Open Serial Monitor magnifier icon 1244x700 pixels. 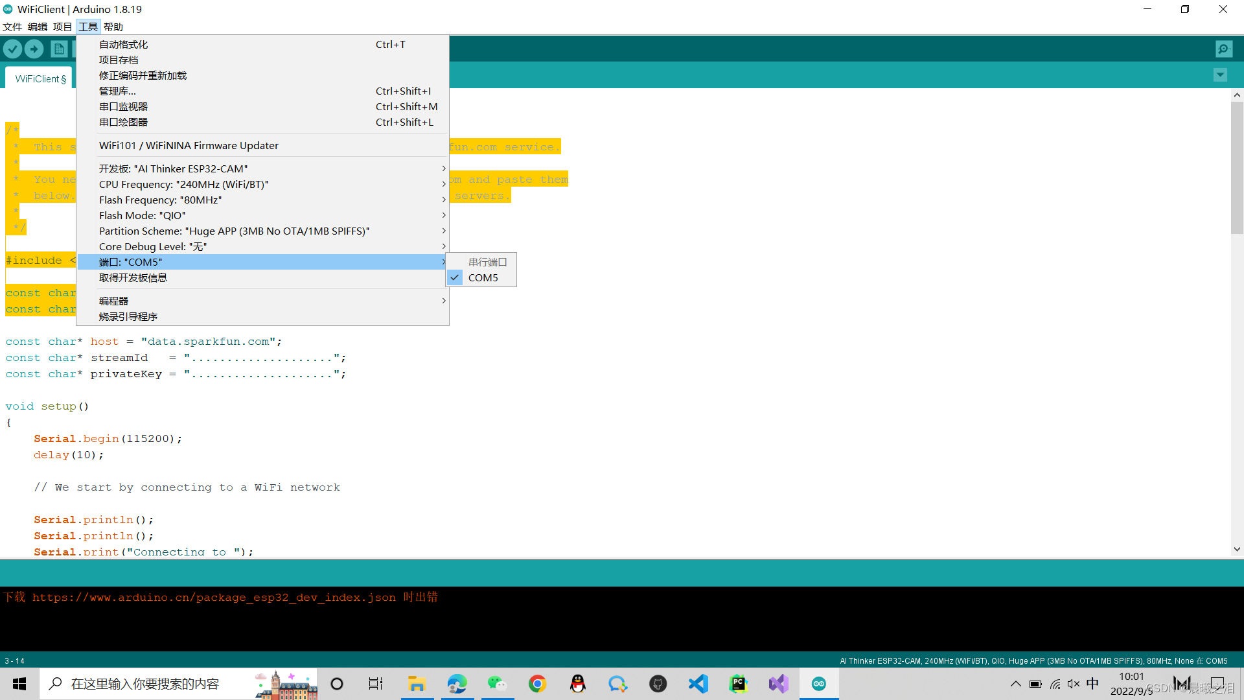1224,49
